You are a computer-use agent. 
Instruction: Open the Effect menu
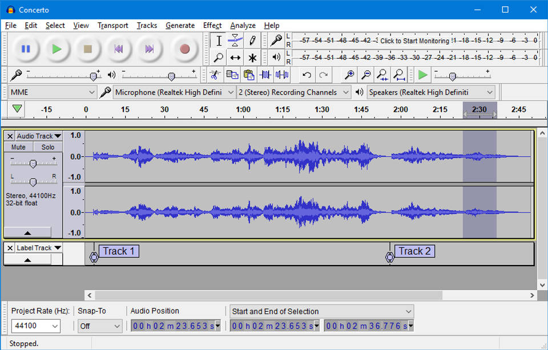[212, 25]
